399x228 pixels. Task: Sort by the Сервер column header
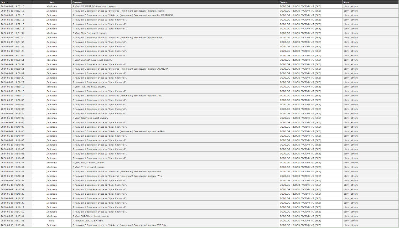click(x=283, y=2)
